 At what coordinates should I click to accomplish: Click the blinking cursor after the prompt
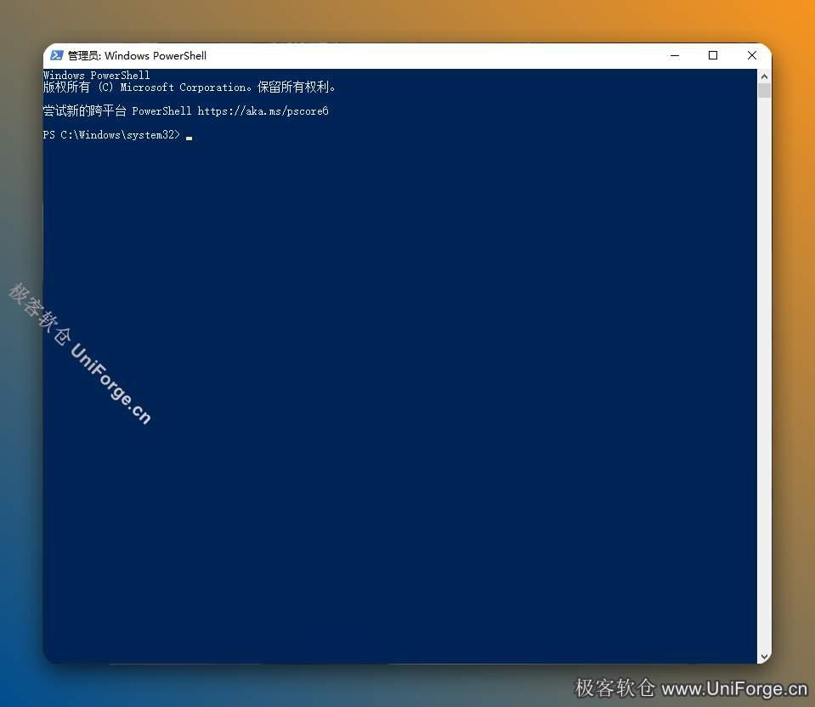click(x=190, y=139)
